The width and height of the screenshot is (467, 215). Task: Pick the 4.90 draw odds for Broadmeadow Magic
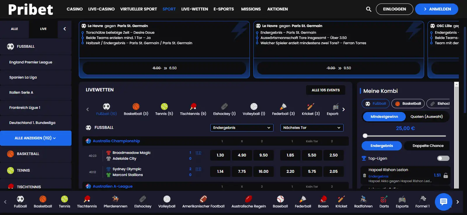pyautogui.click(x=242, y=155)
